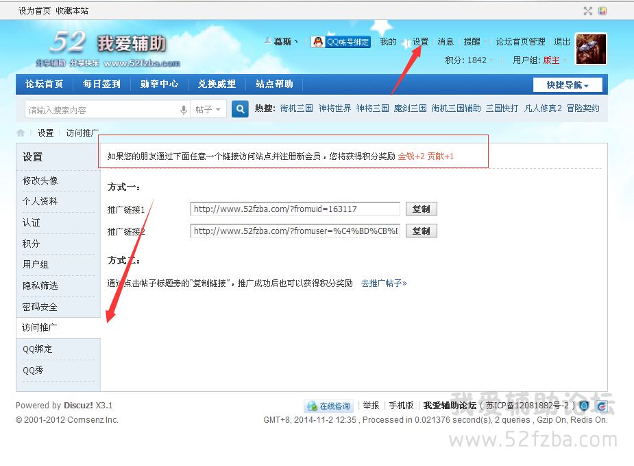The height and width of the screenshot is (466, 634).
Task: Open 站点帮助 in navigation bar
Action: click(274, 84)
